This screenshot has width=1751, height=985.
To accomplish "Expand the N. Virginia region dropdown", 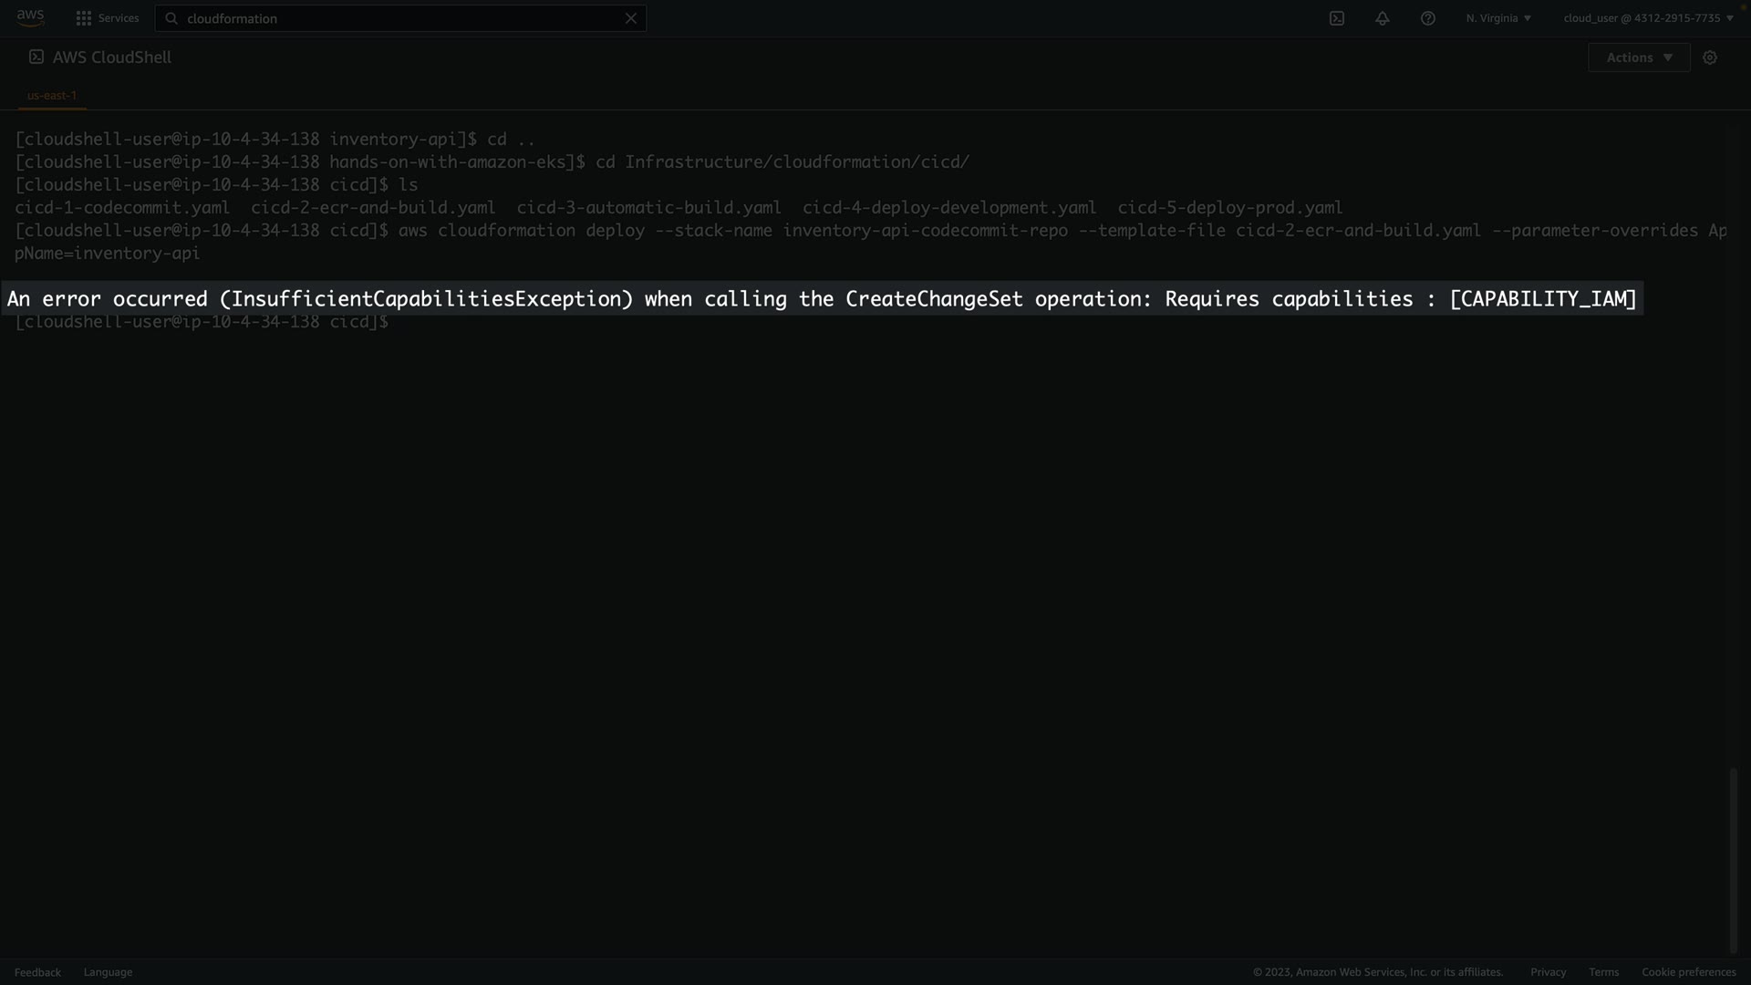I will click(x=1498, y=18).
